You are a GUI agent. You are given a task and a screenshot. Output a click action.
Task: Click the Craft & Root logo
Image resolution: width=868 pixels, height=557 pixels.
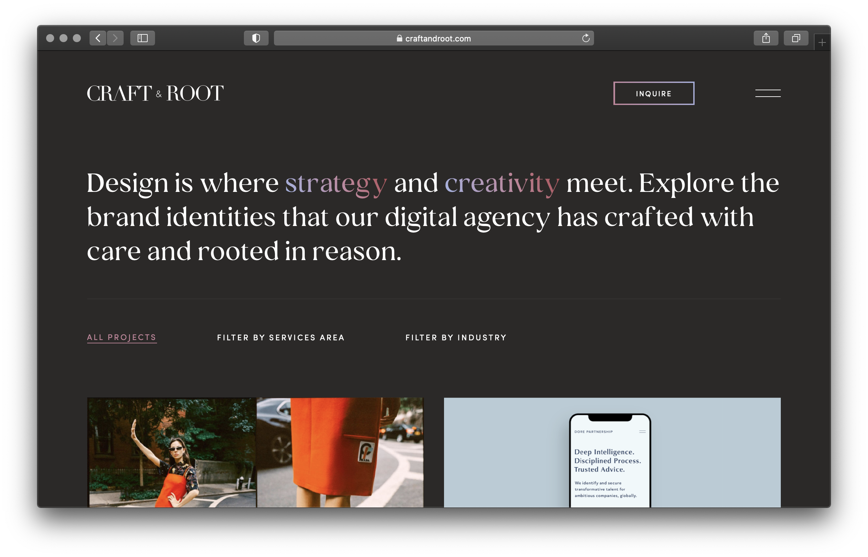[155, 93]
